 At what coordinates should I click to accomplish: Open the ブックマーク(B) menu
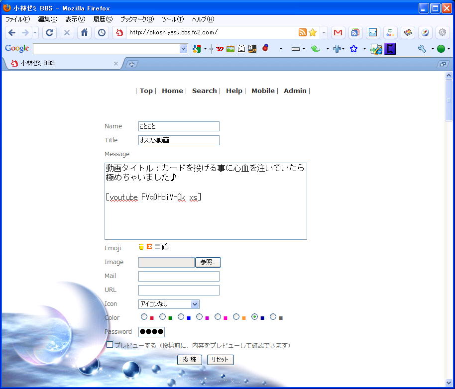(x=137, y=19)
